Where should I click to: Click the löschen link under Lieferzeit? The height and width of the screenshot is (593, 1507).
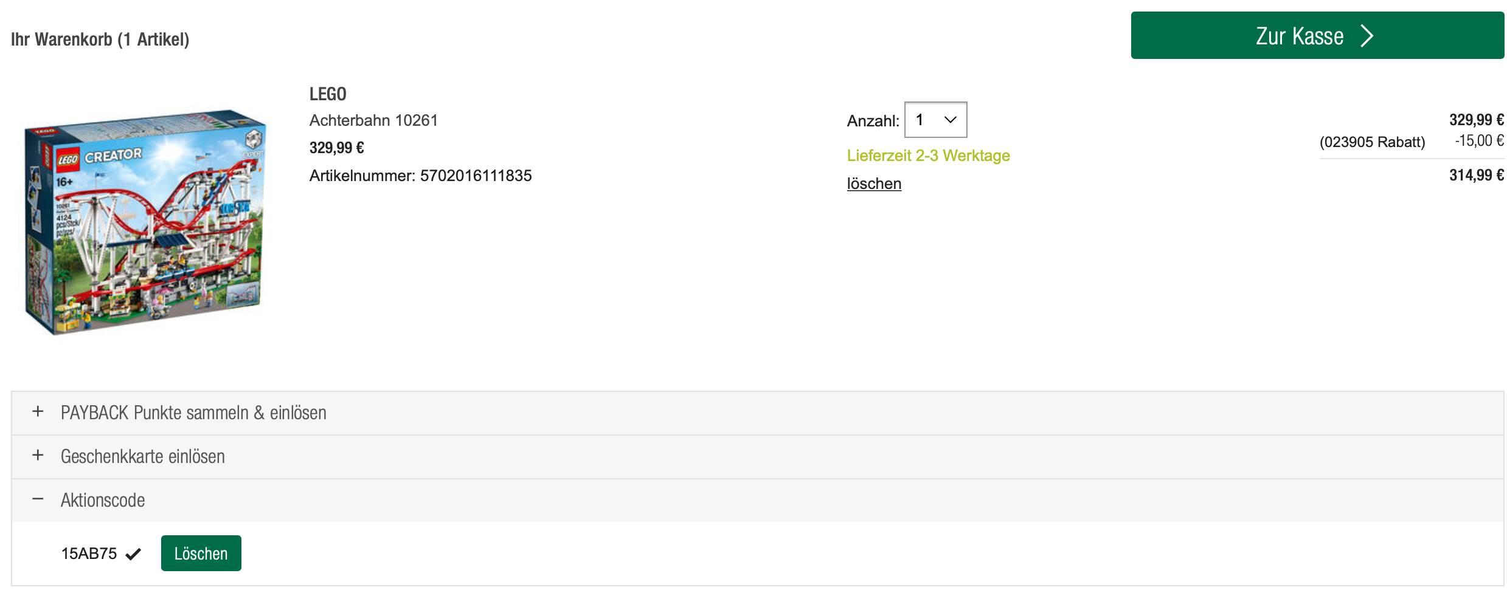click(874, 183)
